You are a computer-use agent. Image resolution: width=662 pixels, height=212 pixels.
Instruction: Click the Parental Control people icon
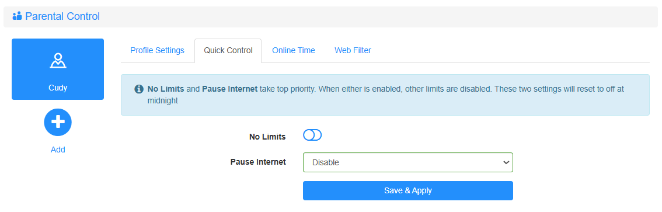(x=17, y=16)
